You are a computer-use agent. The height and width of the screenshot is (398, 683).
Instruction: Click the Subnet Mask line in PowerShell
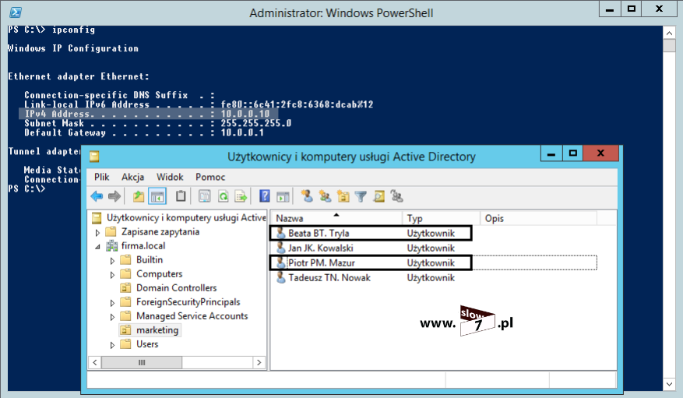pos(157,123)
